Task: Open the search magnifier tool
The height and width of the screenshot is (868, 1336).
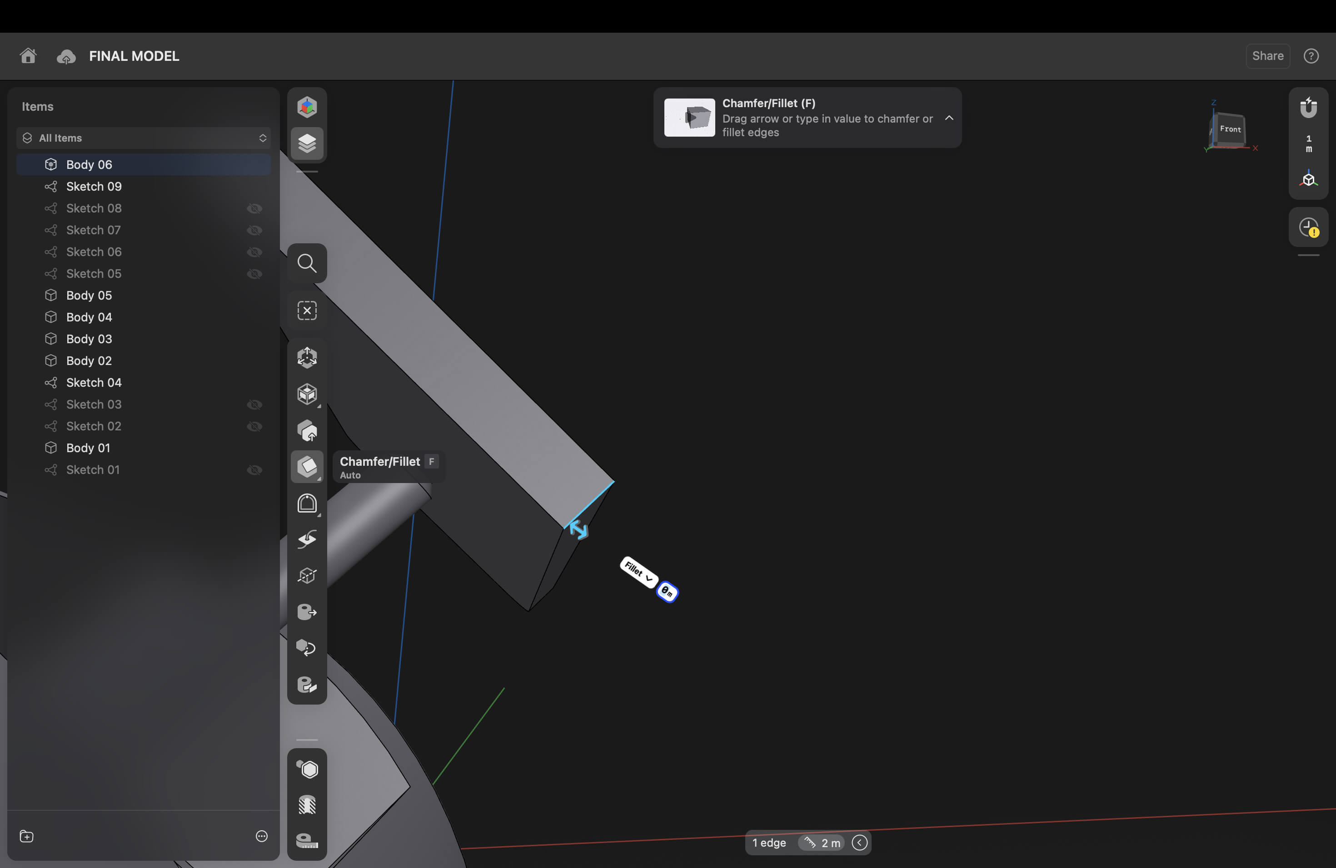Action: (x=306, y=263)
